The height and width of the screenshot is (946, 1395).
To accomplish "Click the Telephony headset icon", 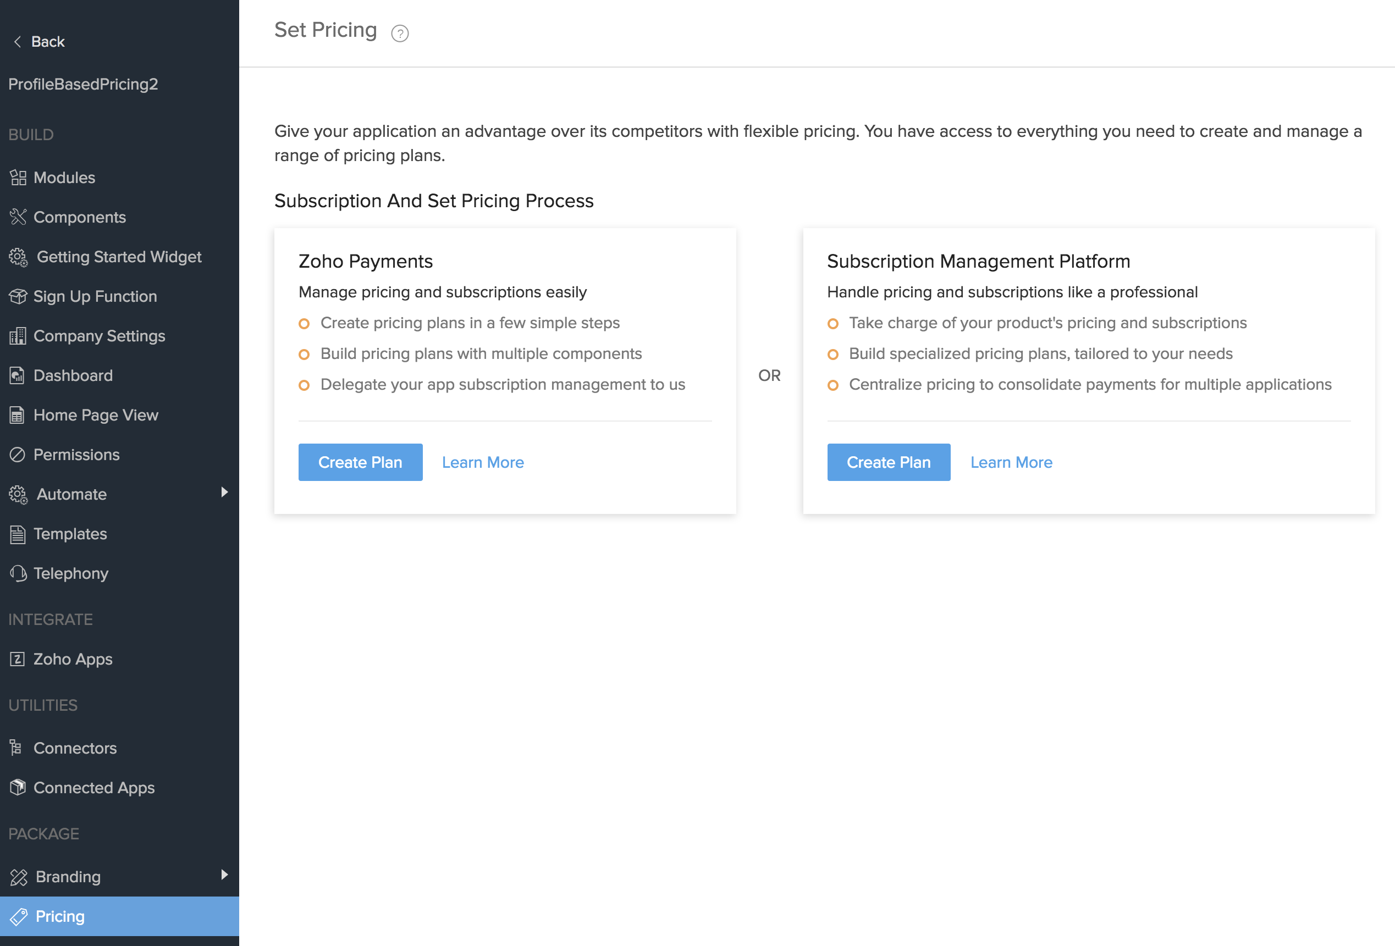I will pyautogui.click(x=18, y=573).
